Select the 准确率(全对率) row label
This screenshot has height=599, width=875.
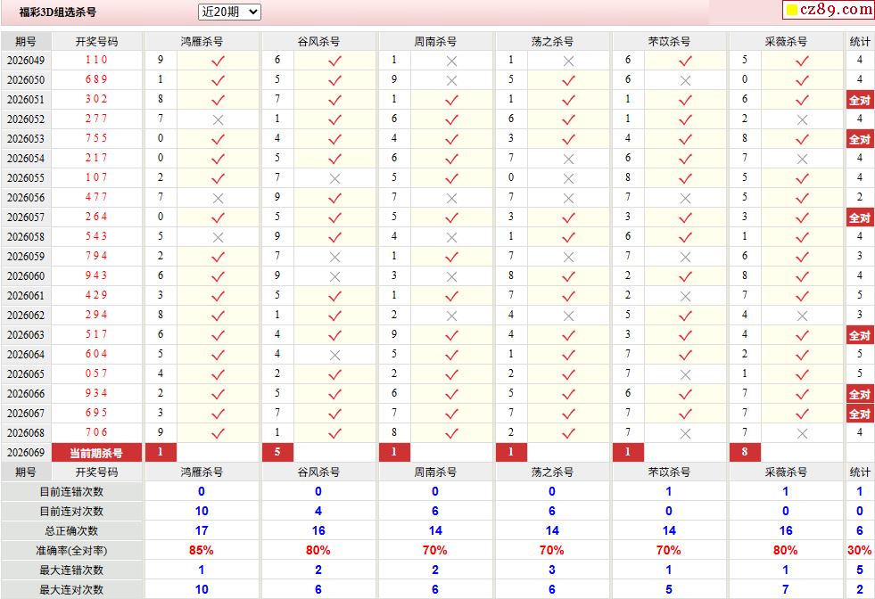pos(71,550)
